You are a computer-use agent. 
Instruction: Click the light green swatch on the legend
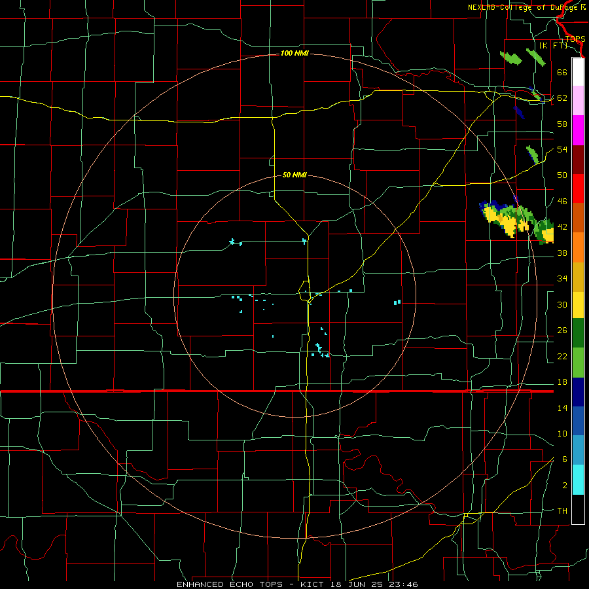(x=578, y=363)
